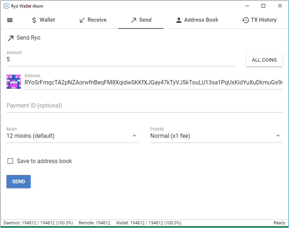The height and width of the screenshot is (228, 289).
Task: Click the address identicon image
Action: 14,82
